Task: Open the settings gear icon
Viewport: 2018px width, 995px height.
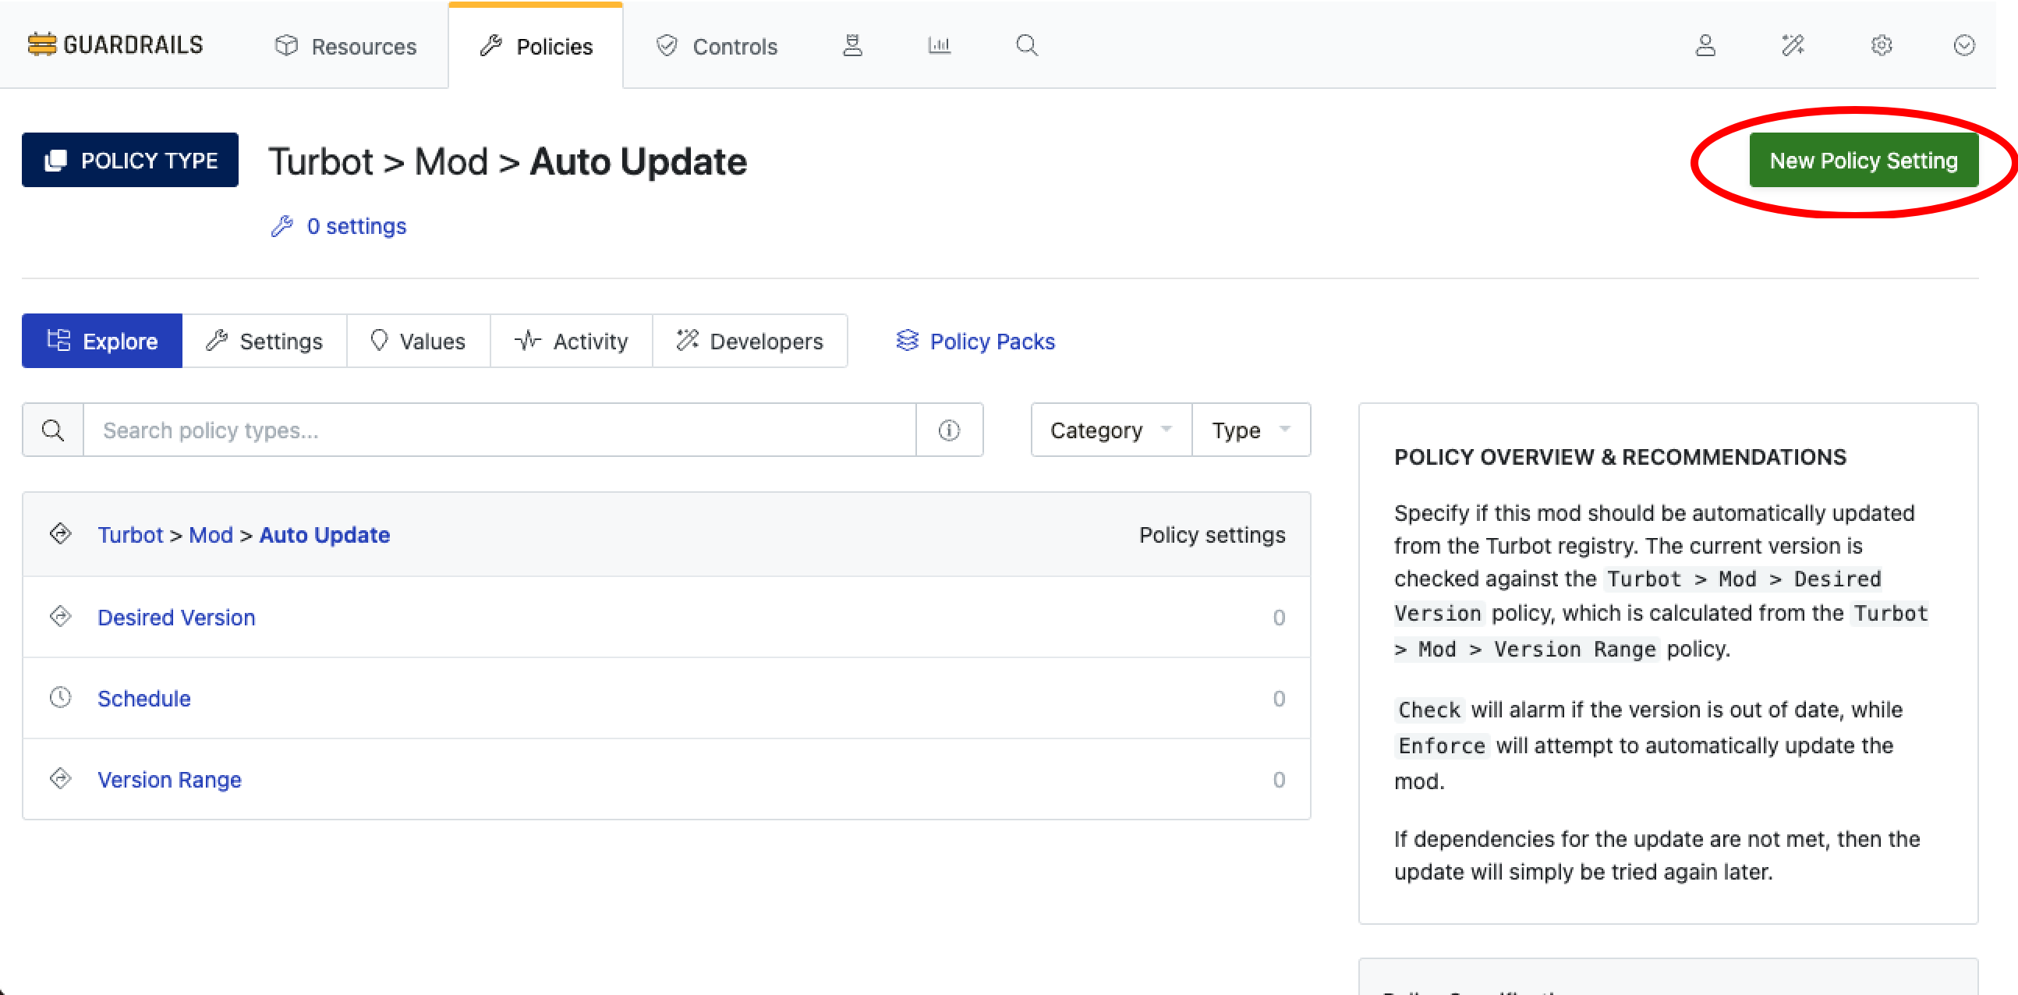Action: pos(1881,45)
